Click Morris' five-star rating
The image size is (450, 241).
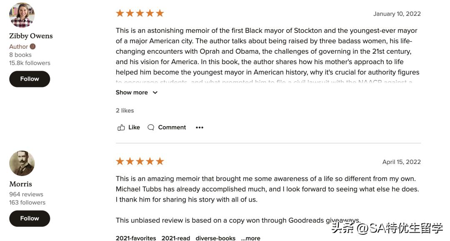coord(140,161)
